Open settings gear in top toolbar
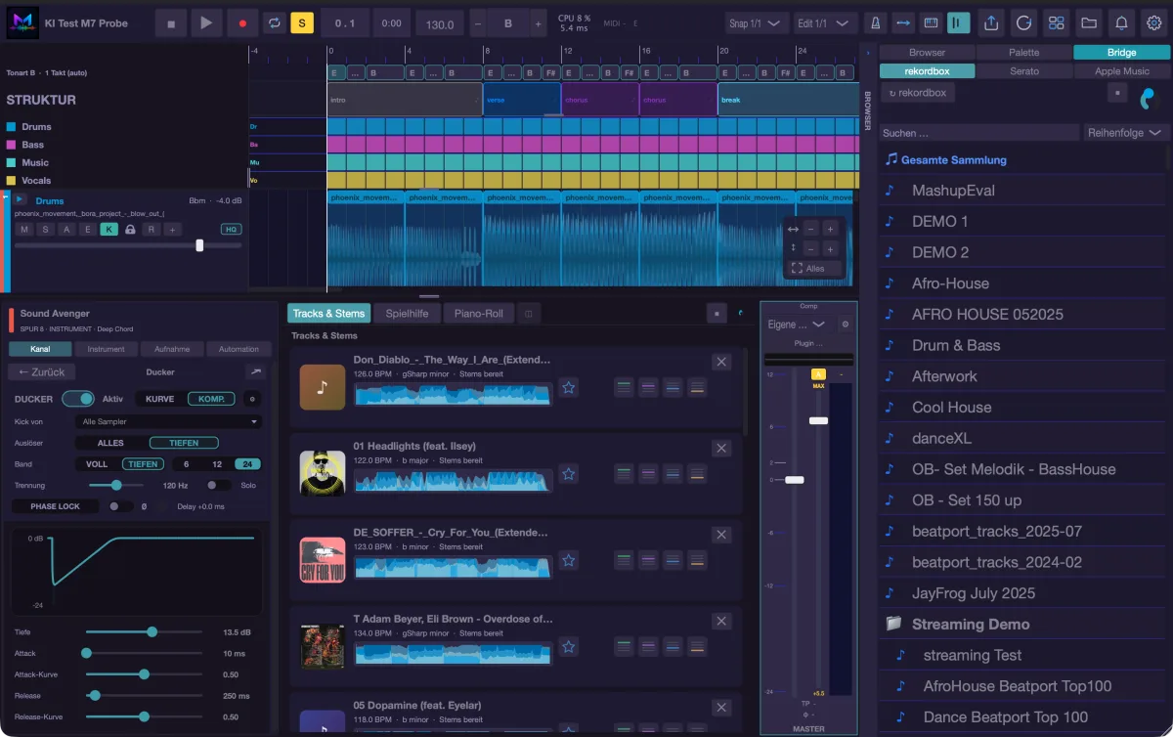Image resolution: width=1173 pixels, height=737 pixels. (x=1152, y=22)
